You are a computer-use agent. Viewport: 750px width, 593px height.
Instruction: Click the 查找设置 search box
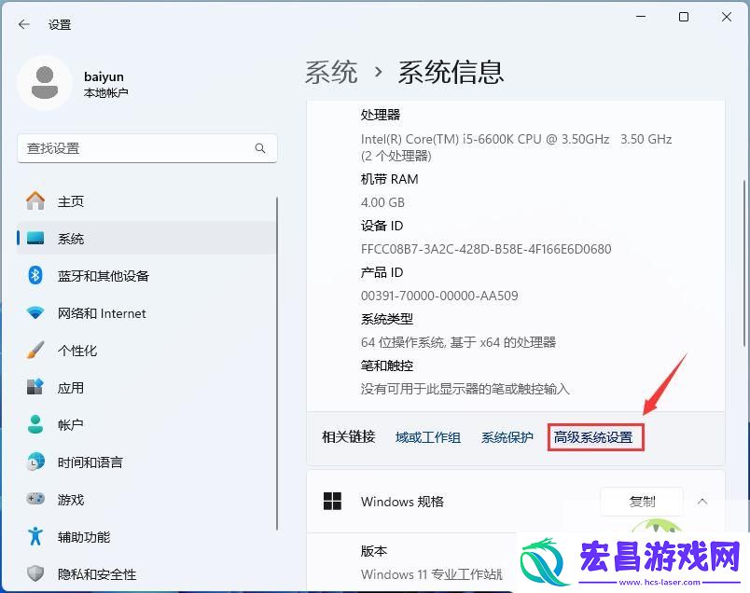coord(147,148)
